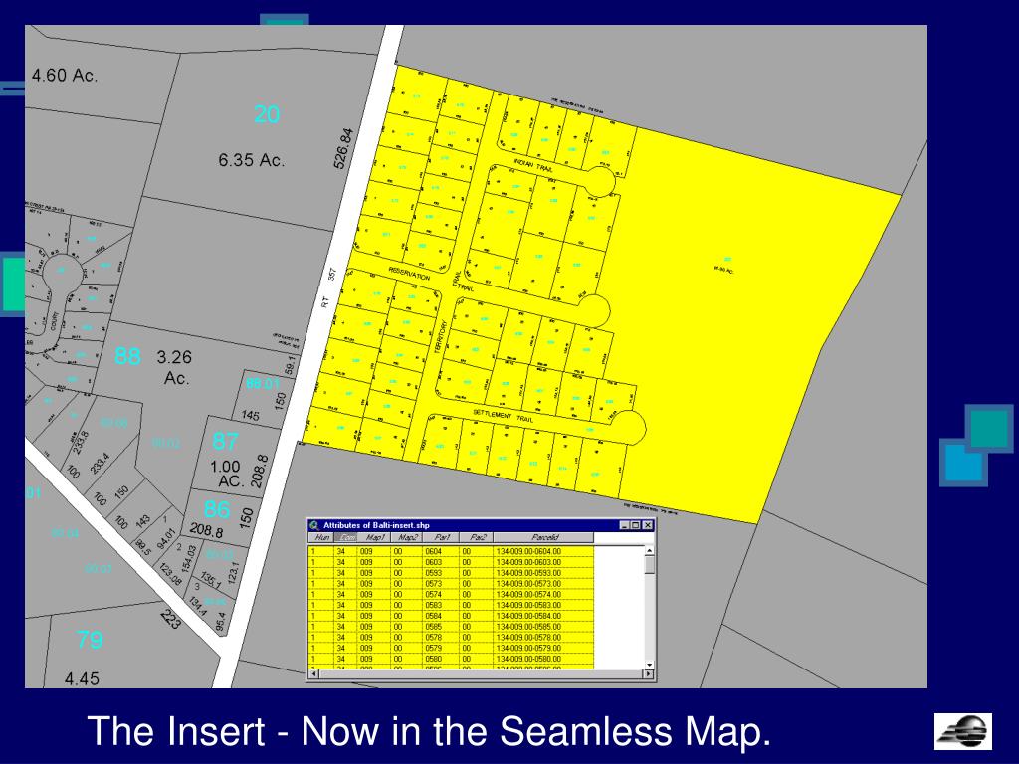Click parcel number 88 on the map
The image size is (1019, 764).
pos(127,356)
